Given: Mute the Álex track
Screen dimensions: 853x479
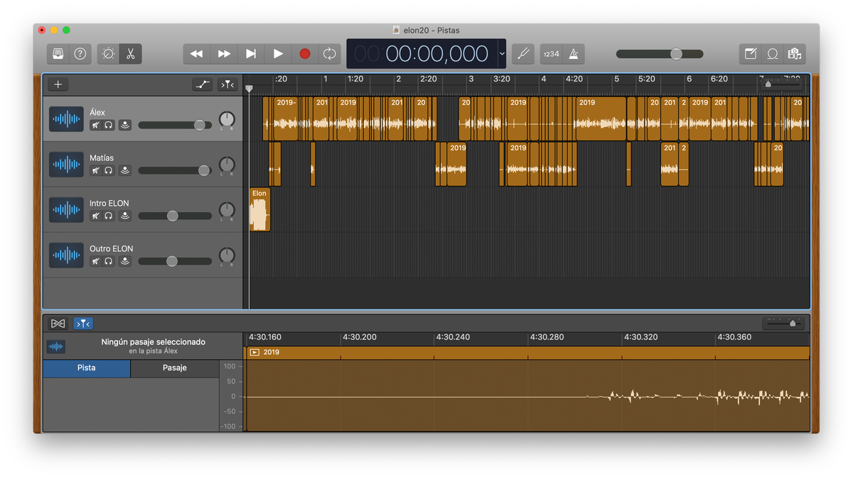Looking at the screenshot, I should pyautogui.click(x=96, y=125).
